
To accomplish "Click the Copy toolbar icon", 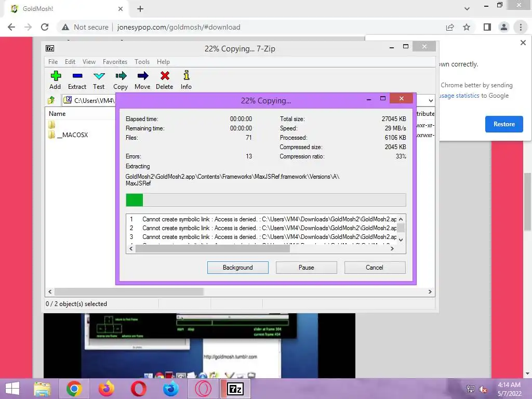I will click(x=121, y=80).
